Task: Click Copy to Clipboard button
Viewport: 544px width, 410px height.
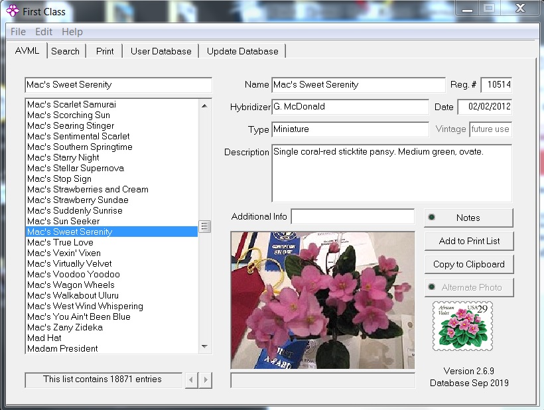Action: pos(469,264)
